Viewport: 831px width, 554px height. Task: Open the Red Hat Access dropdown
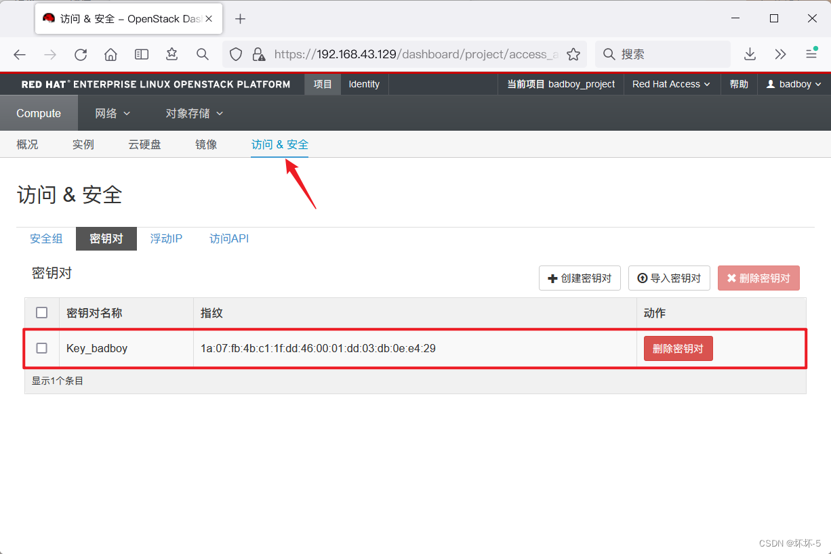pos(671,84)
